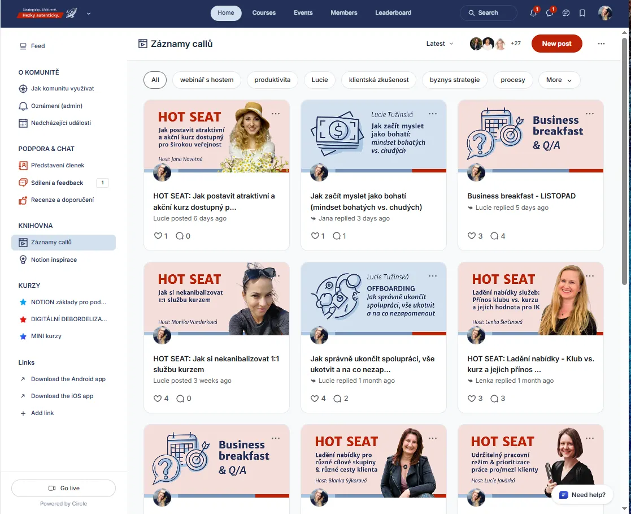This screenshot has height=514, width=631.
Task: Open community switcher chevron near logo
Action: click(89, 13)
